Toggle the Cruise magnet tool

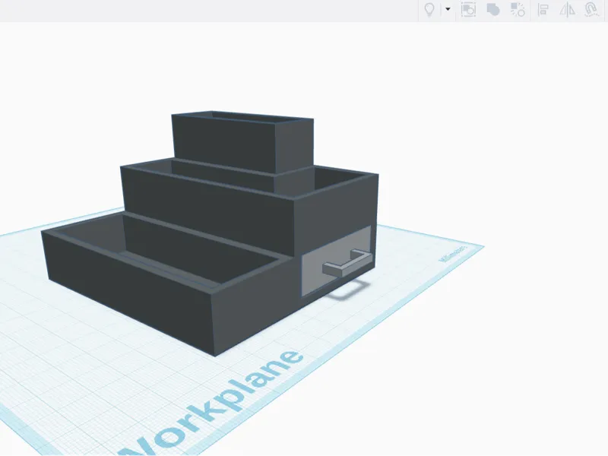click(x=591, y=10)
